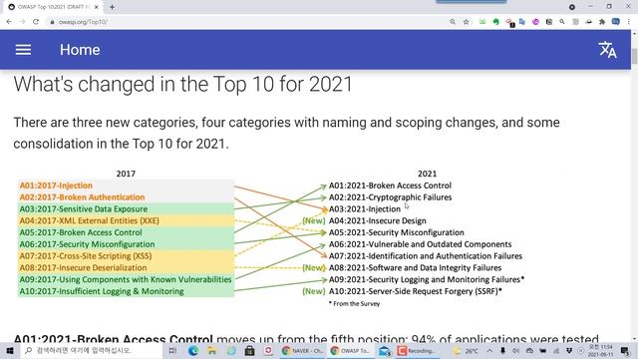
Task: Open Microsoft Store bag icon on taskbar
Action: [249, 350]
